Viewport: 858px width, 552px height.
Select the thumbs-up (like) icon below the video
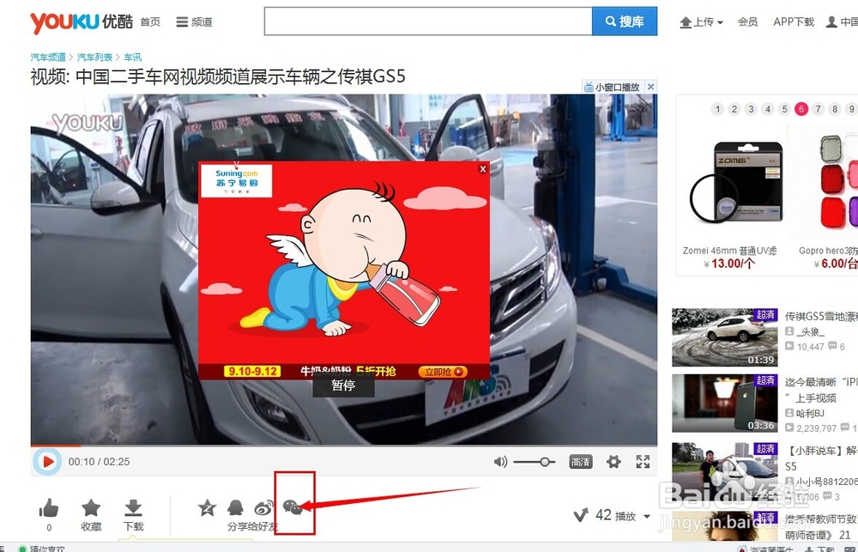48,508
